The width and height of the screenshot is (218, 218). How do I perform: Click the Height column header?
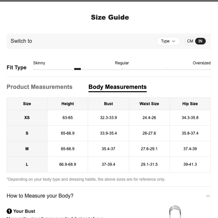pos(68,104)
